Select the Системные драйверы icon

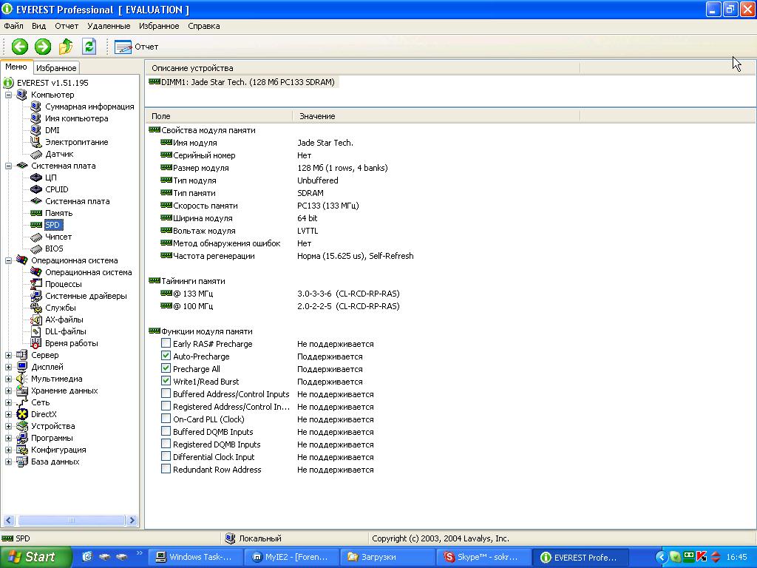pos(35,296)
